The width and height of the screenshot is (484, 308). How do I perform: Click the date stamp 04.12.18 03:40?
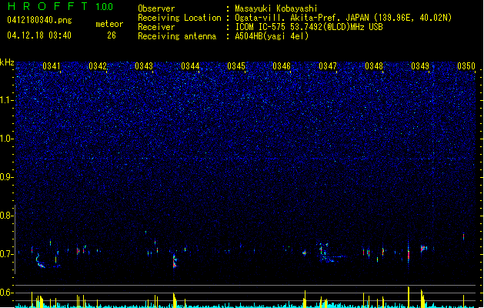point(39,35)
